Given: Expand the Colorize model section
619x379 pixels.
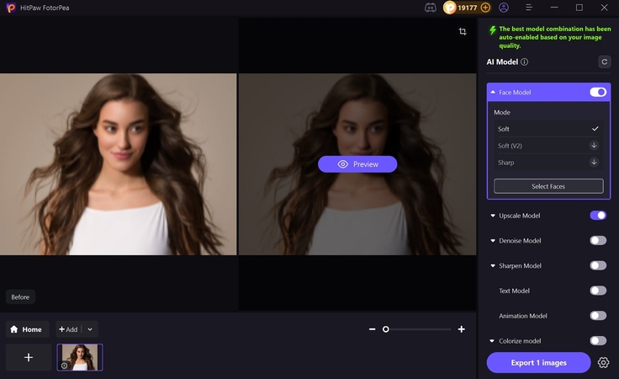Looking at the screenshot, I should 493,341.
